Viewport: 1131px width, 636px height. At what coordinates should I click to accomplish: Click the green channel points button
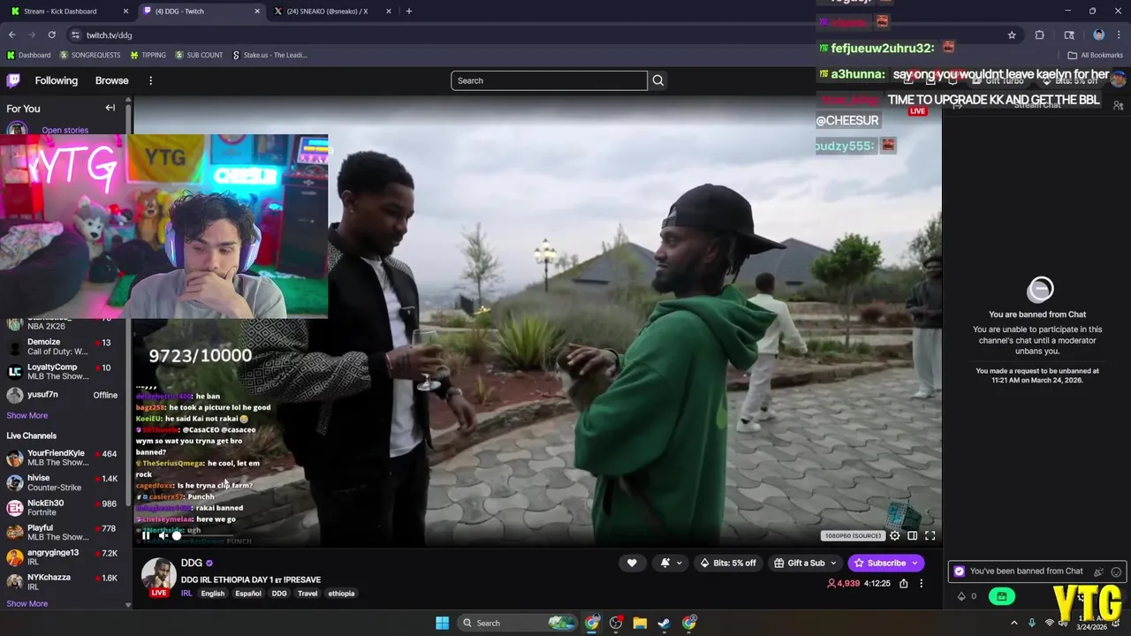coord(1001,596)
